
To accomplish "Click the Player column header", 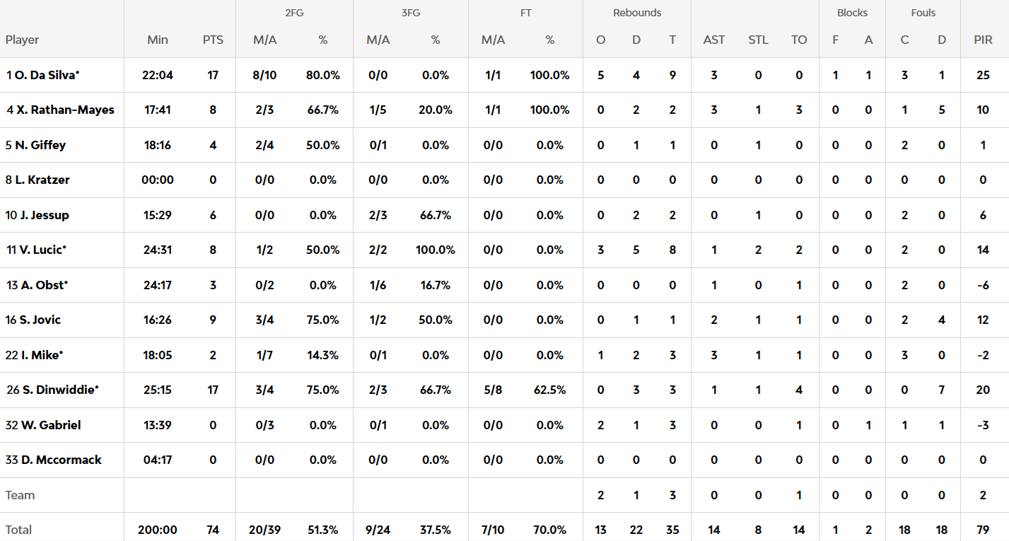I will click(23, 40).
